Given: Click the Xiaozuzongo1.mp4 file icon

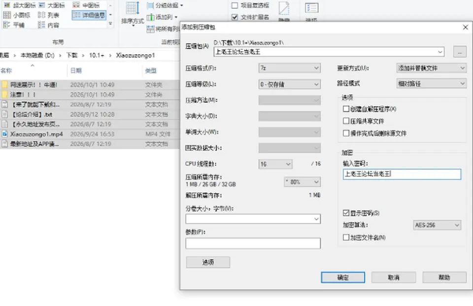Looking at the screenshot, I should click(x=4, y=134).
